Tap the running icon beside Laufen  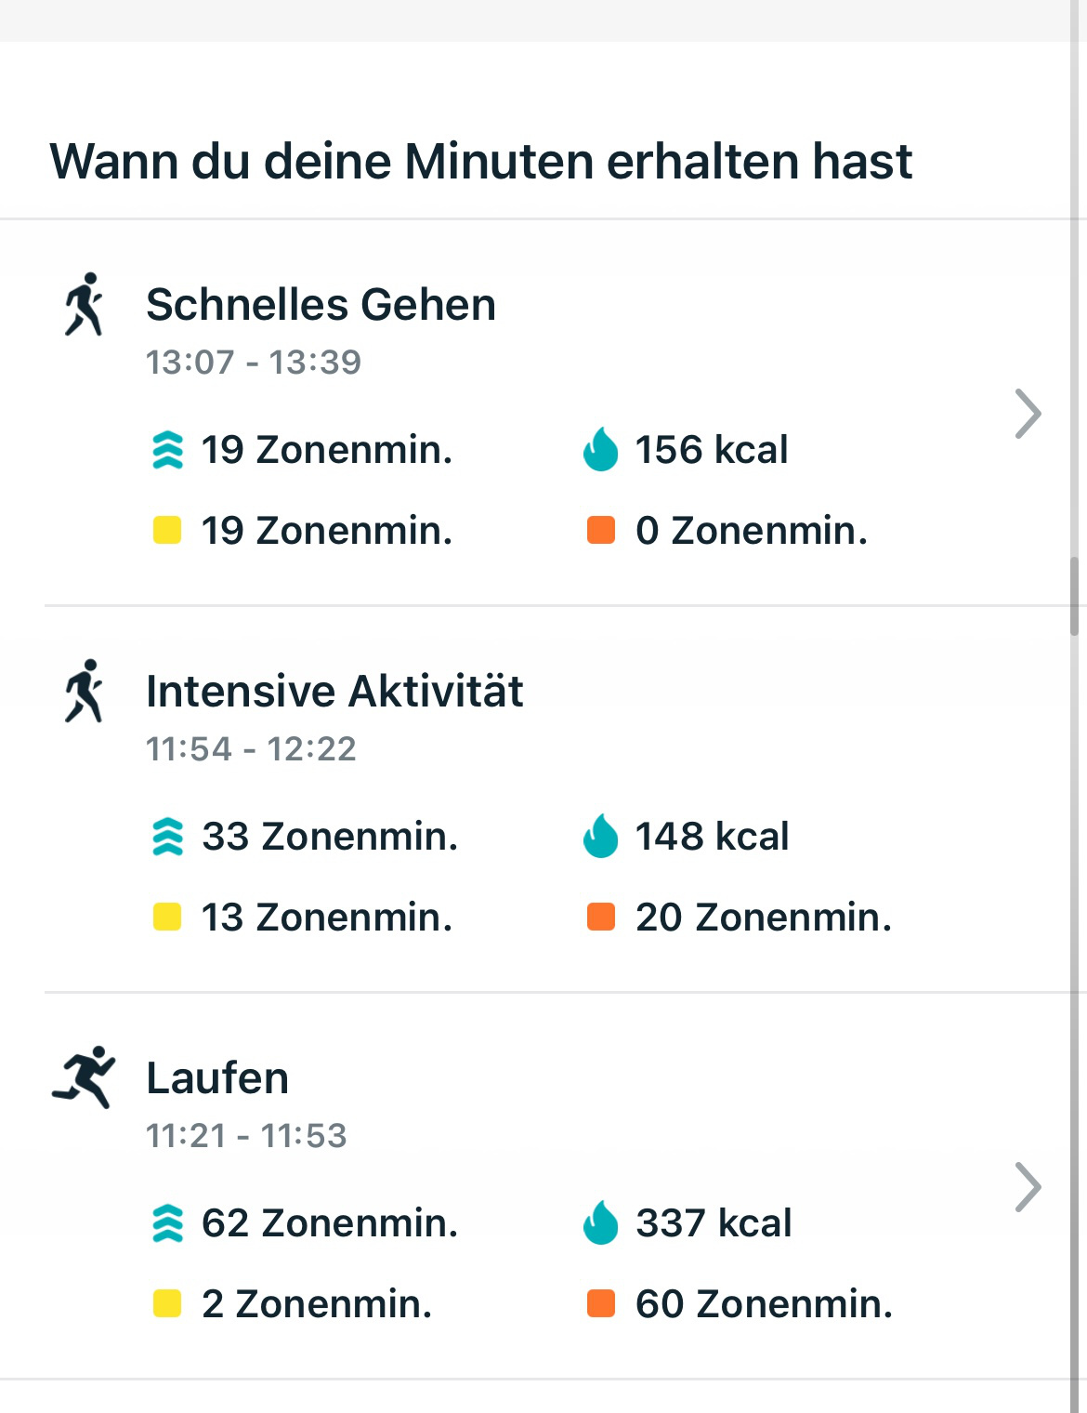tap(84, 1077)
